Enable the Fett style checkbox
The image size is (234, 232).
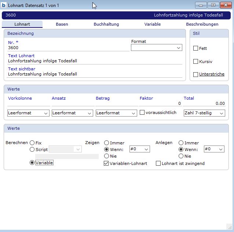[195, 48]
